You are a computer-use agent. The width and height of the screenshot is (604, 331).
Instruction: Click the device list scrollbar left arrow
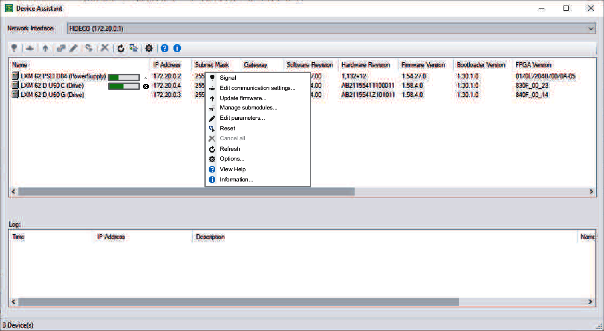pyautogui.click(x=13, y=192)
